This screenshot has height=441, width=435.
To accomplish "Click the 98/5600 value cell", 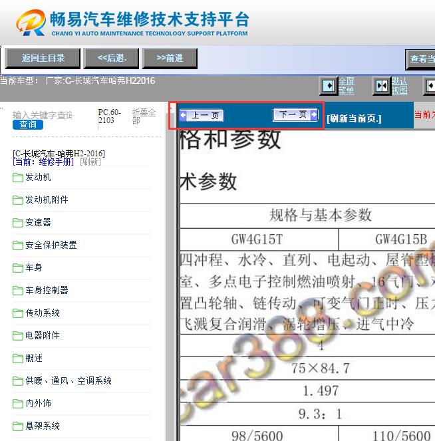I will 259,434.
